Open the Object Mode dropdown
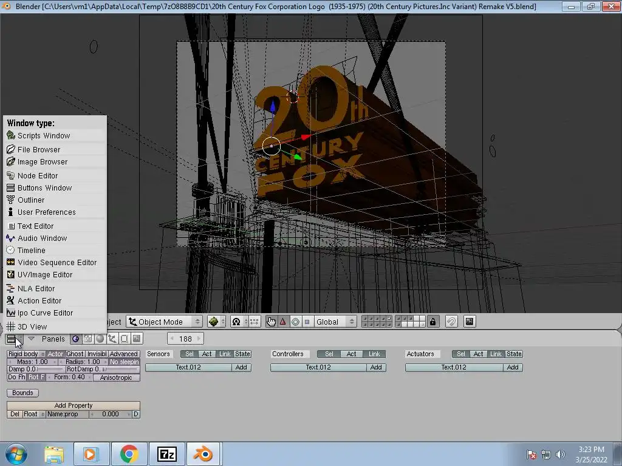 pyautogui.click(x=164, y=322)
